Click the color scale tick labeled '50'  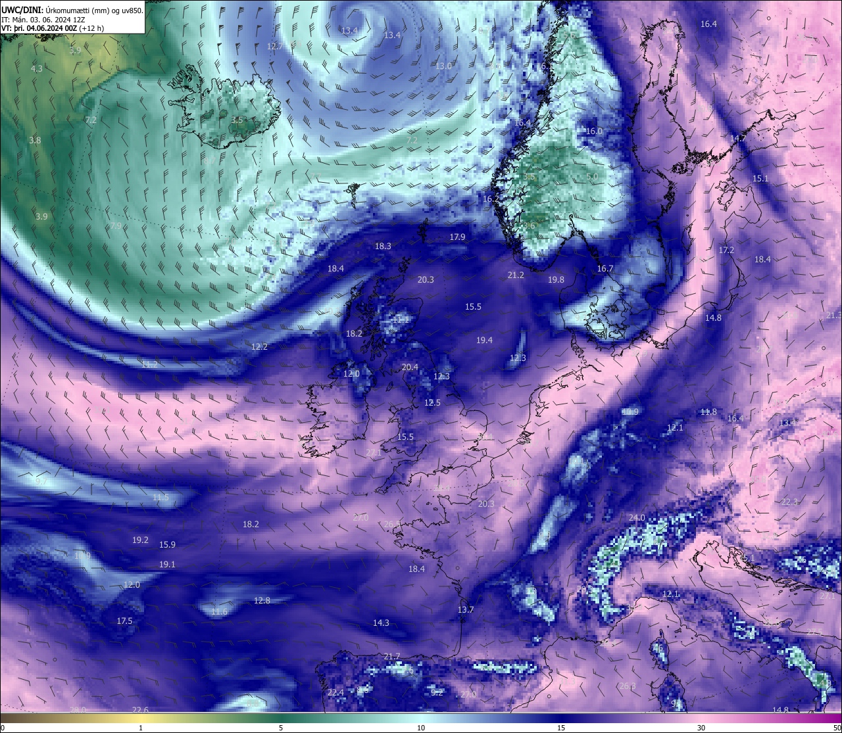point(837,728)
